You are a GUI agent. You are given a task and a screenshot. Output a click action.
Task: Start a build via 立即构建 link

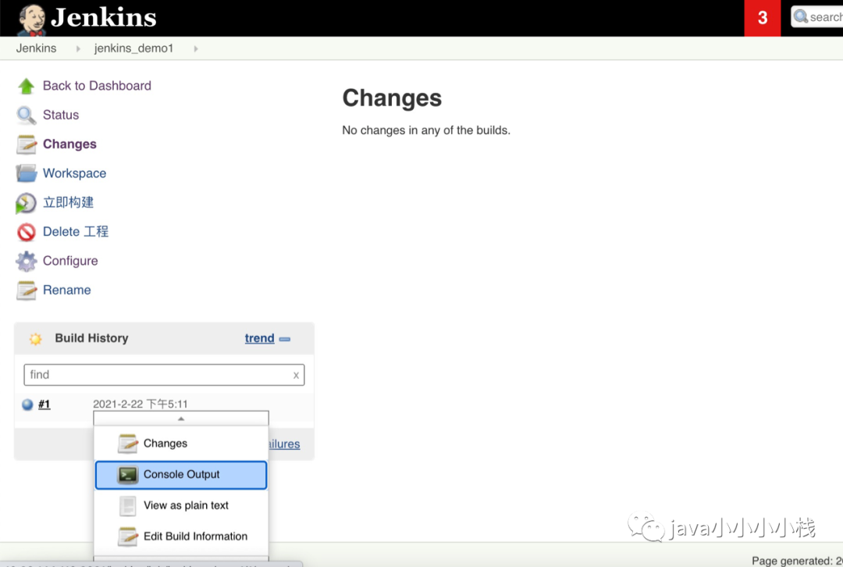tap(68, 203)
